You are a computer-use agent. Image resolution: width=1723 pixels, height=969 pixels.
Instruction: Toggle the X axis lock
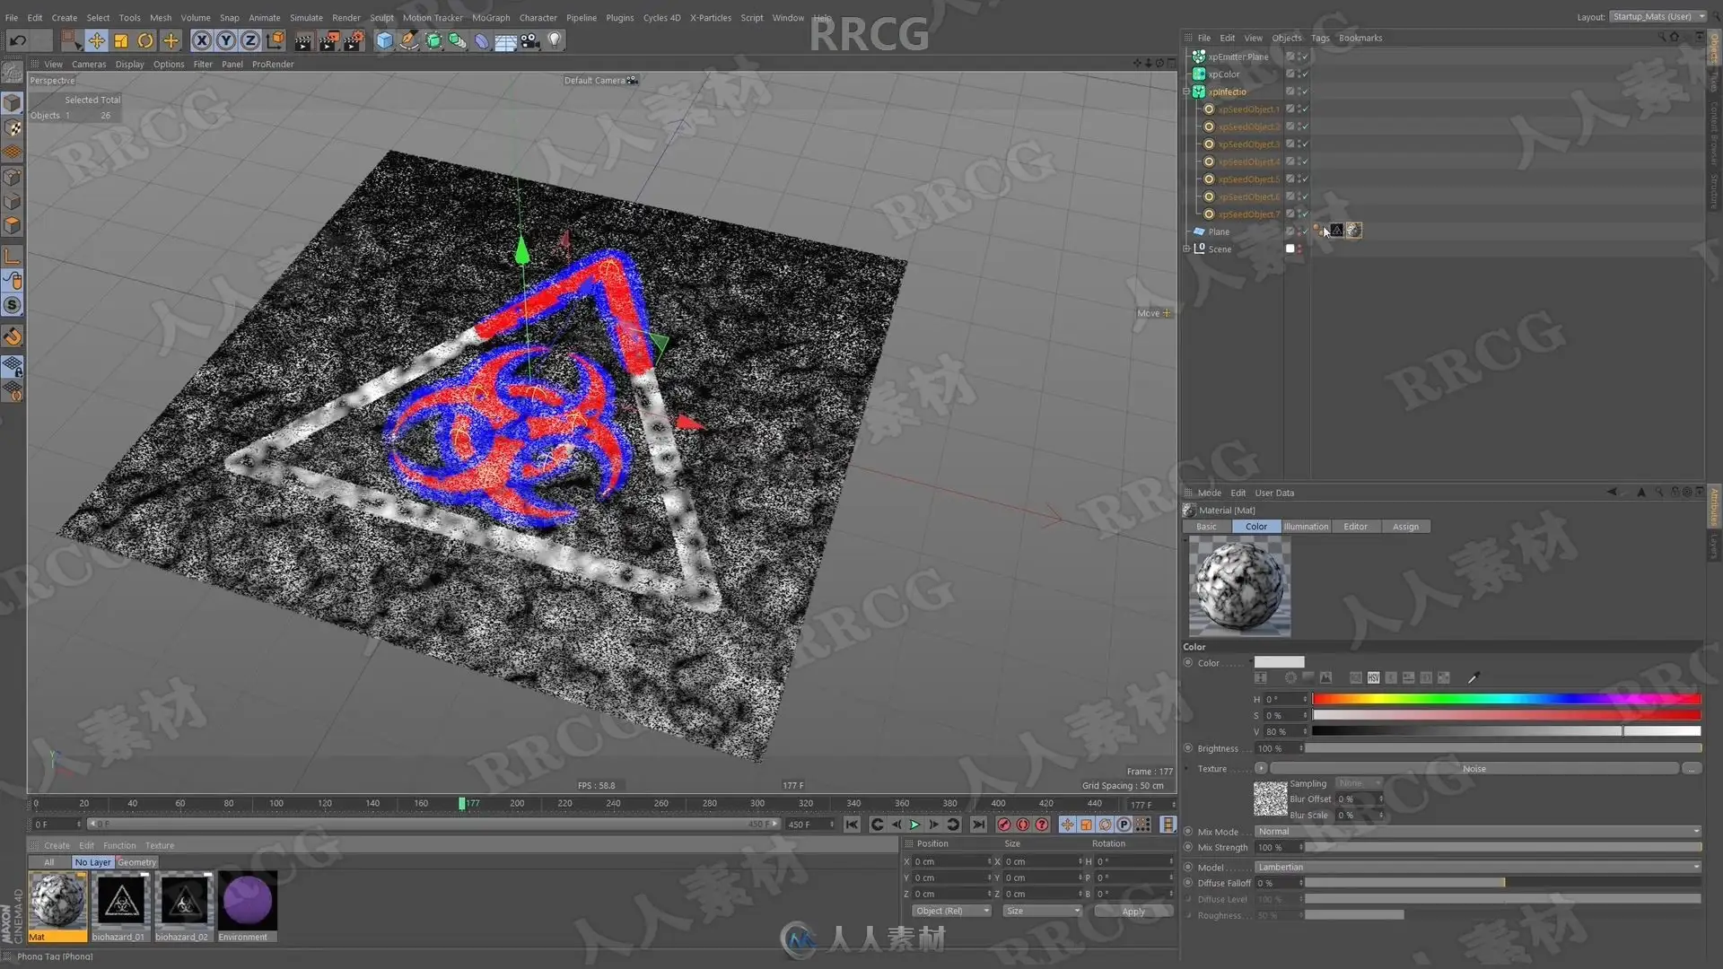202,40
